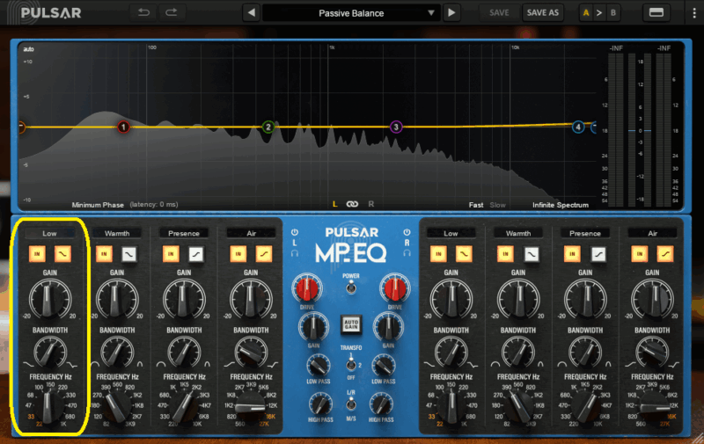Open the Passive Balance preset dropdown
704x444 pixels.
tap(352, 12)
